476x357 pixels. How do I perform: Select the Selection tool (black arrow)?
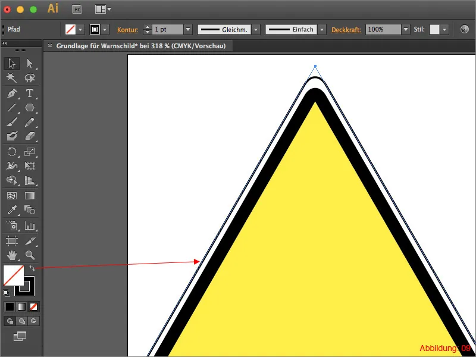coord(12,64)
